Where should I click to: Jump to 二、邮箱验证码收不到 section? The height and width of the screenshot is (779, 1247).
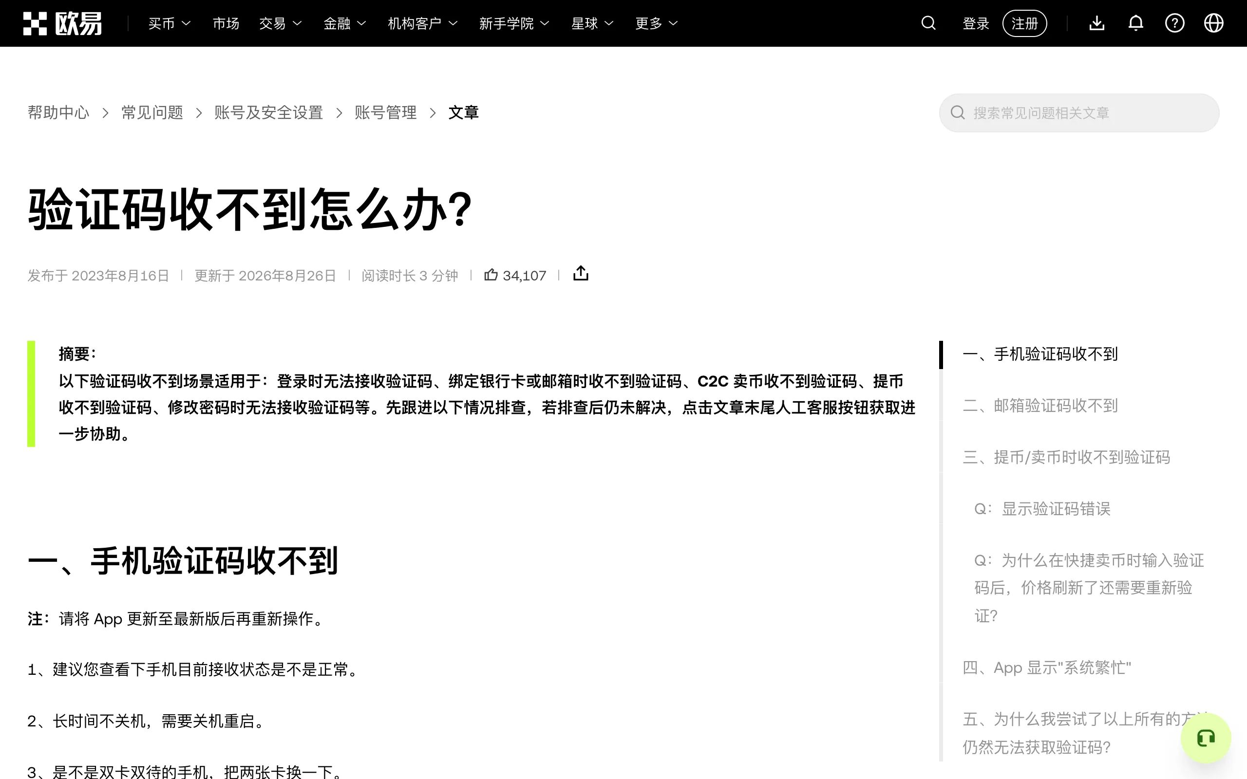1040,406
